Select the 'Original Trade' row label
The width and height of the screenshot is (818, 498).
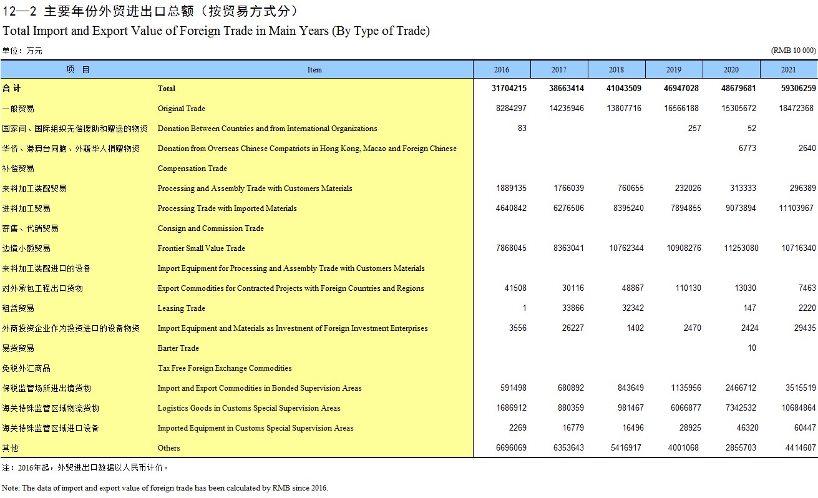(182, 109)
